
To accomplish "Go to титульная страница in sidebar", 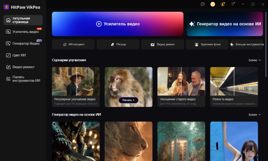I will (x=23, y=20).
